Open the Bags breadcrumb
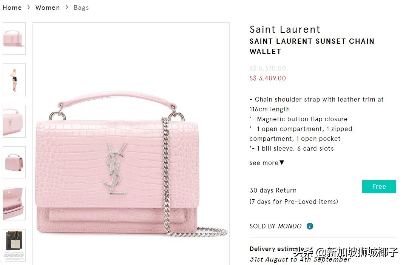Image resolution: width=406 pixels, height=265 pixels. coord(81,8)
